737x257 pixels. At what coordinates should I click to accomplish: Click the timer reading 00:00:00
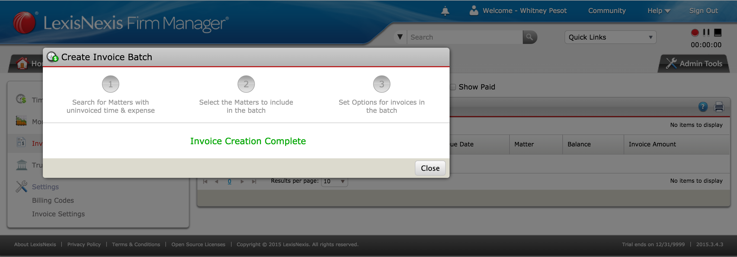(x=706, y=45)
